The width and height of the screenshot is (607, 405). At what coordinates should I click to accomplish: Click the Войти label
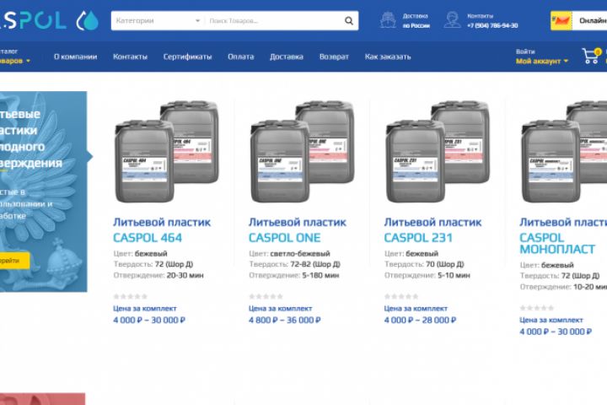point(525,51)
